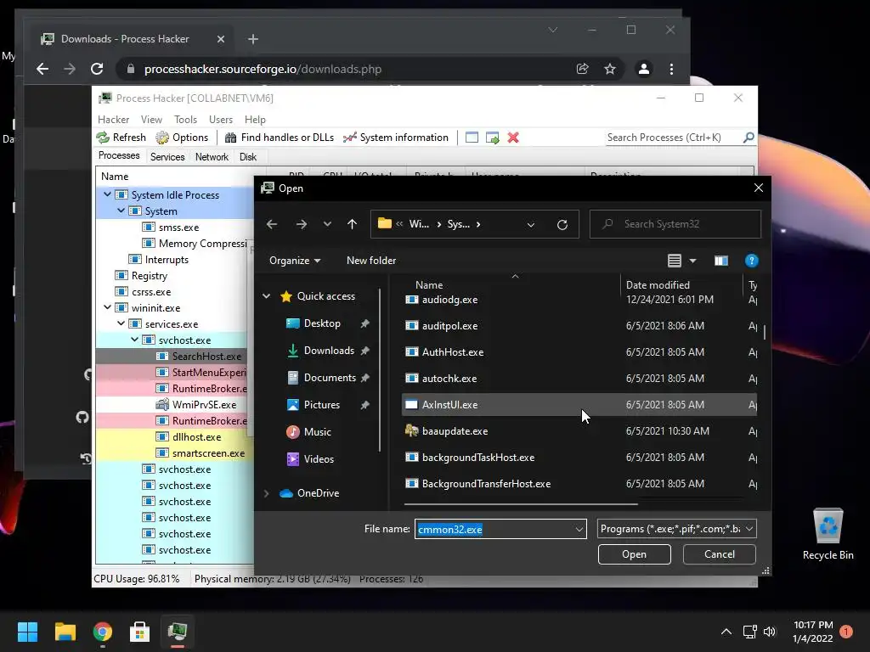This screenshot has width=870, height=652.
Task: Click the Cancel button
Action: (x=719, y=554)
